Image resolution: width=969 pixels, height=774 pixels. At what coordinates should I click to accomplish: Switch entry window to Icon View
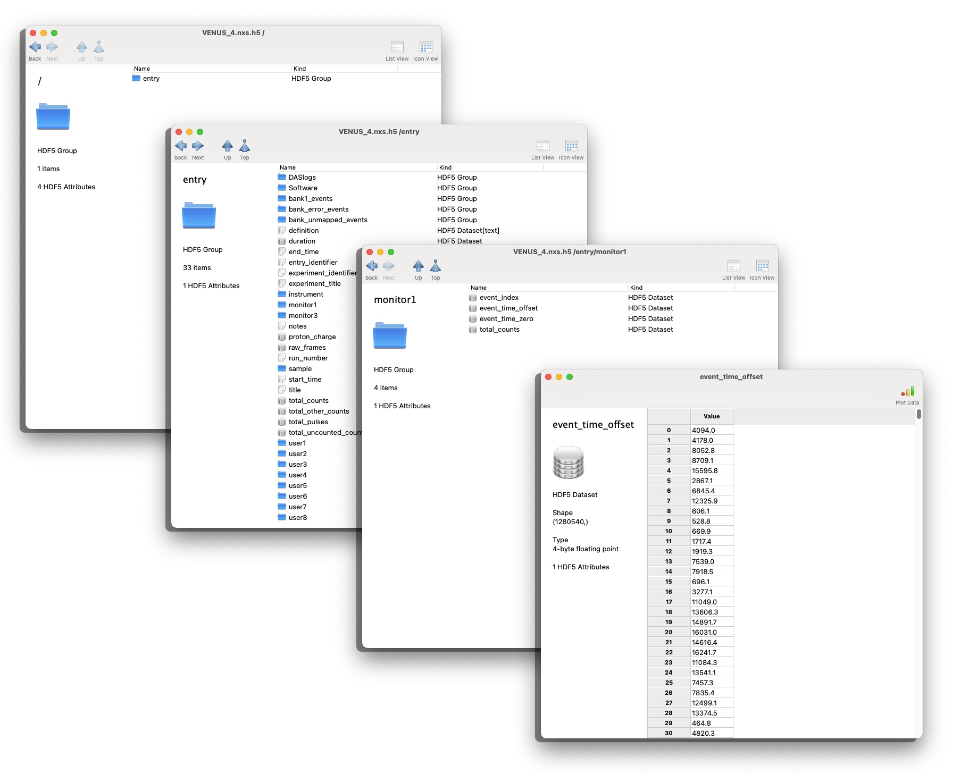coord(571,146)
